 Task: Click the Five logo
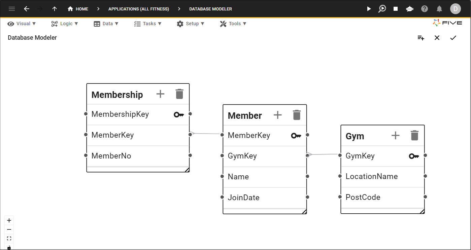[x=447, y=23]
